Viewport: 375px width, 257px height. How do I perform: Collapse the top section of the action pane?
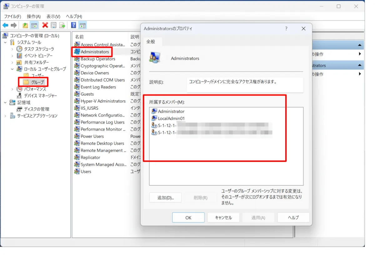click(360, 45)
